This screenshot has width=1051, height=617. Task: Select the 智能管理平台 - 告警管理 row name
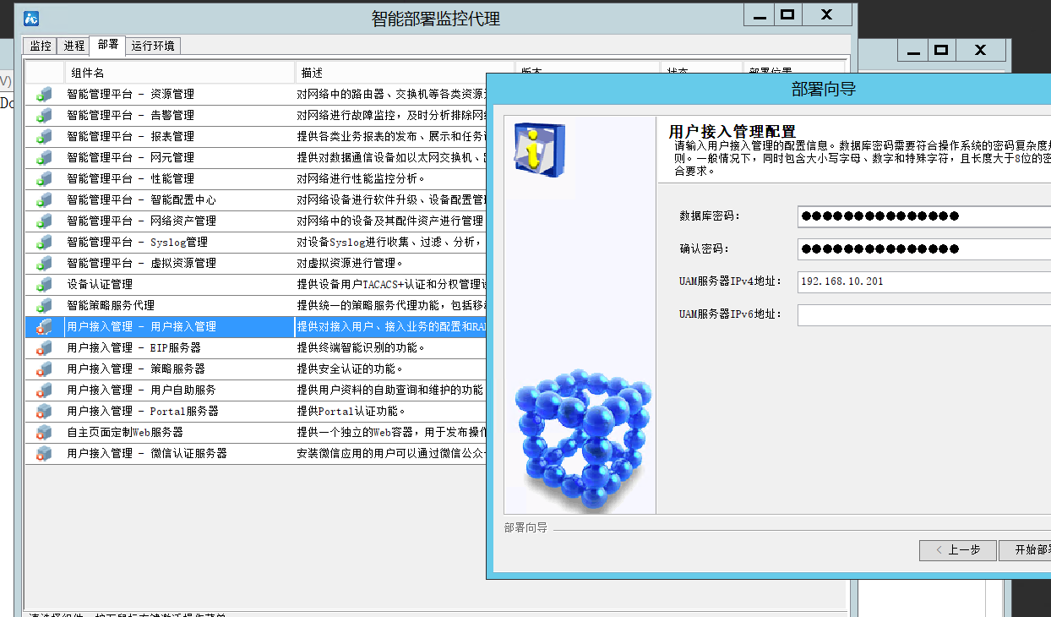coord(130,115)
